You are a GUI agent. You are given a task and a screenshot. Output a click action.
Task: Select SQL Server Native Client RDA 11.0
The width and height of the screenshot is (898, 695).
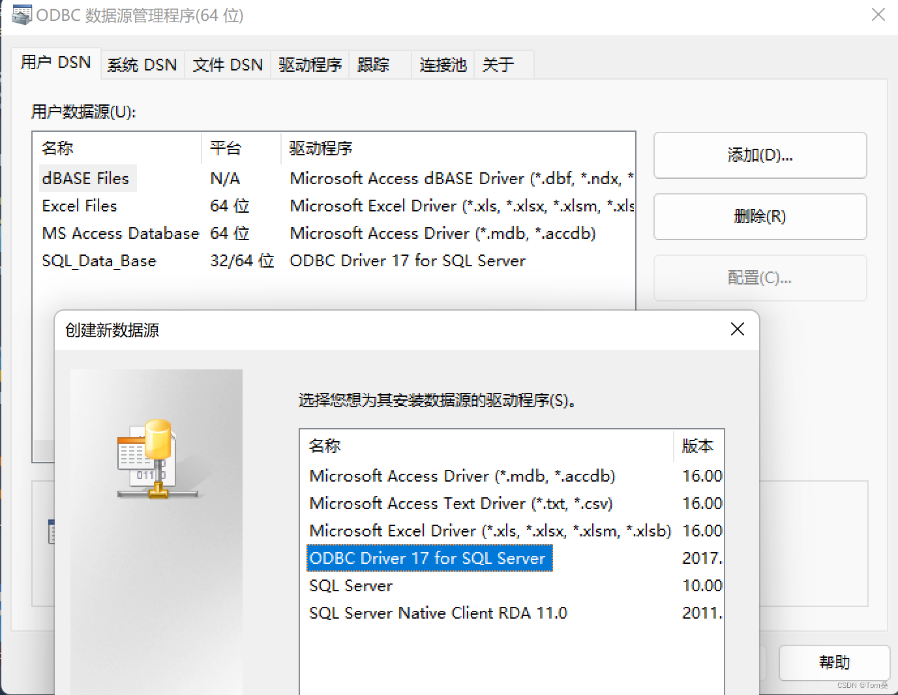[x=438, y=613]
